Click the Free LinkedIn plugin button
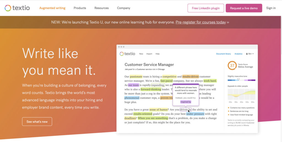Image resolution: width=282 pixels, height=142 pixels. click(206, 8)
